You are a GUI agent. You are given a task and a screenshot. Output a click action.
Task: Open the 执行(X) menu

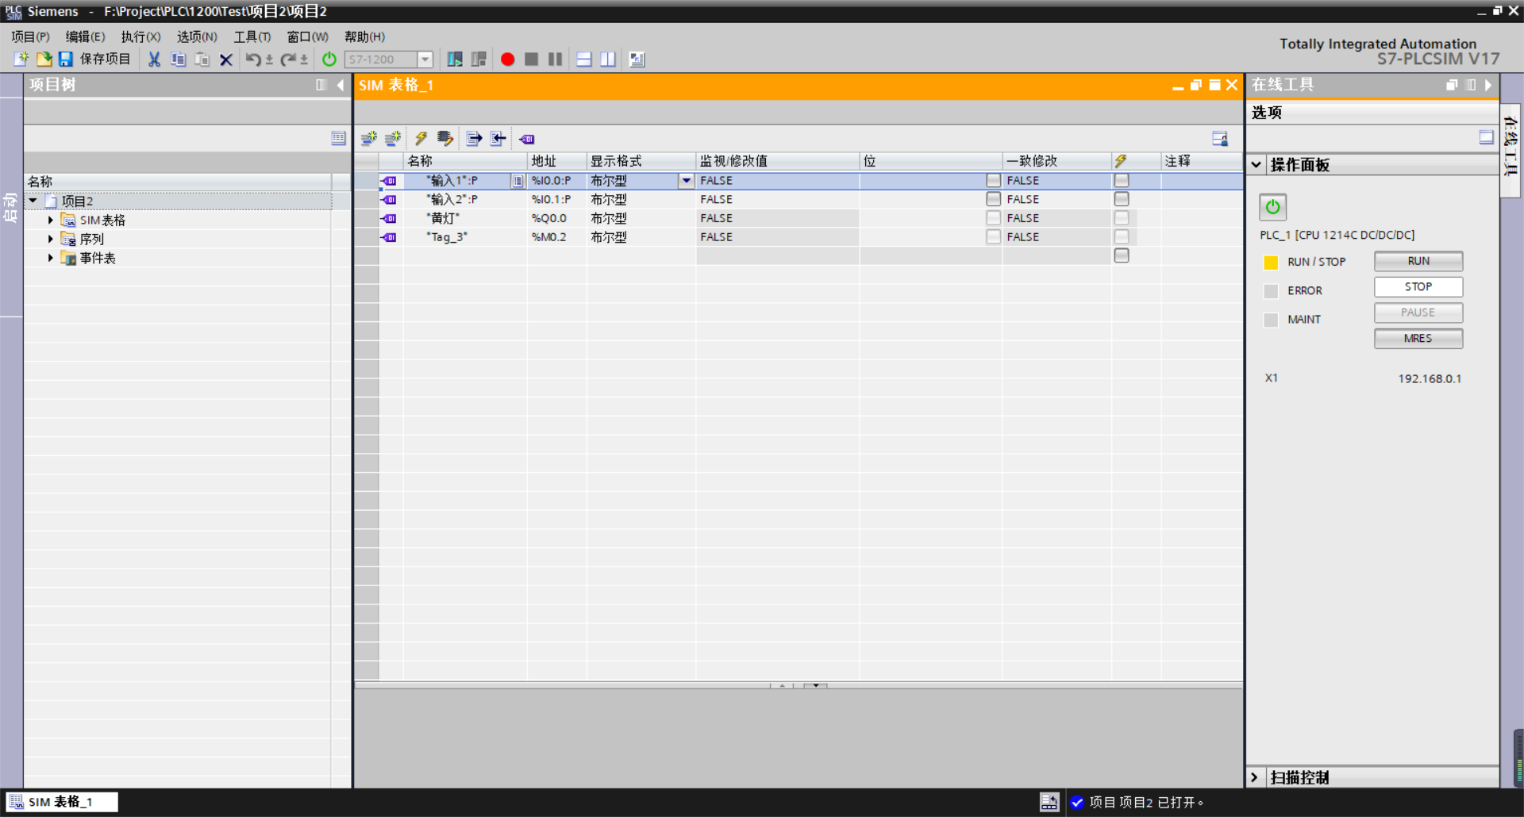[140, 36]
